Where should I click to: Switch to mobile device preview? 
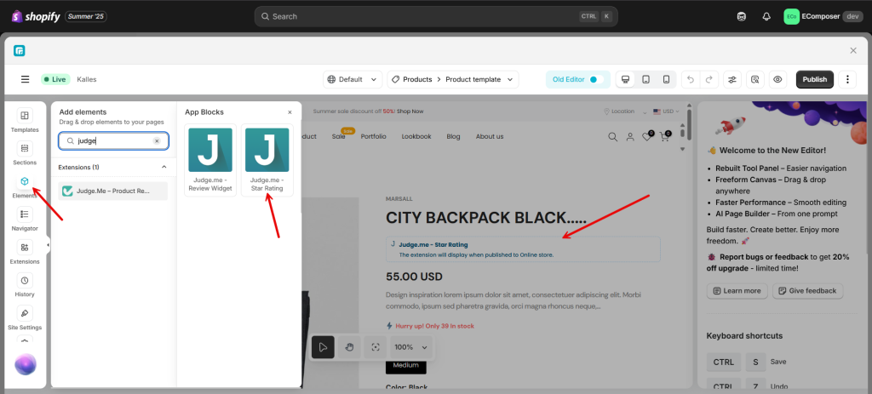(x=666, y=79)
